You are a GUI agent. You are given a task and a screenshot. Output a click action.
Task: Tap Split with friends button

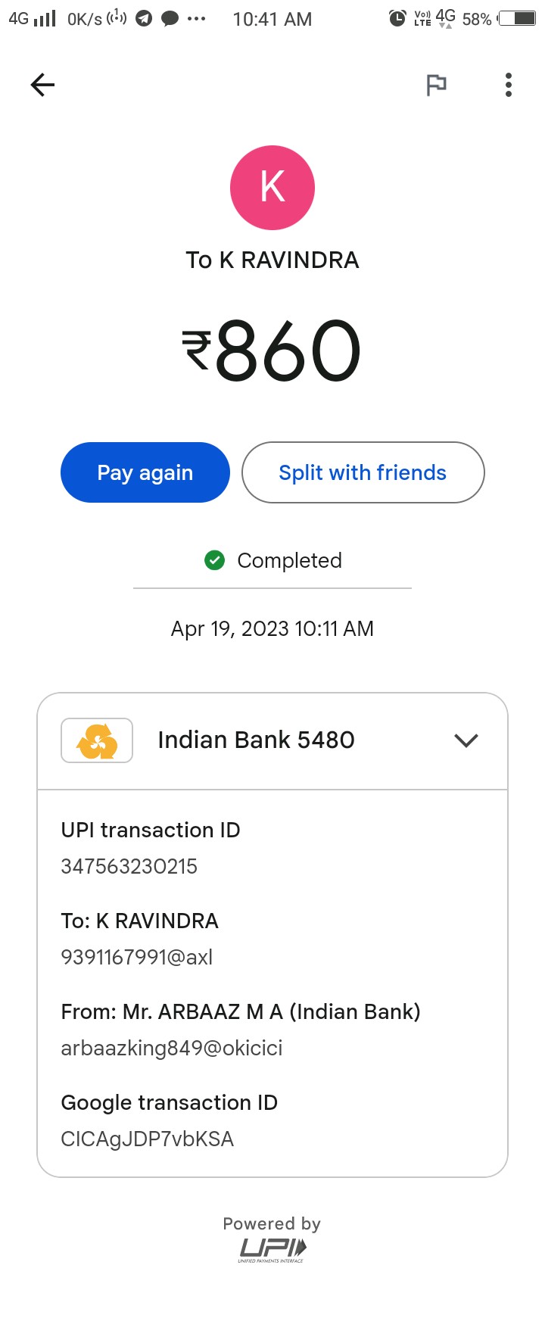363,472
